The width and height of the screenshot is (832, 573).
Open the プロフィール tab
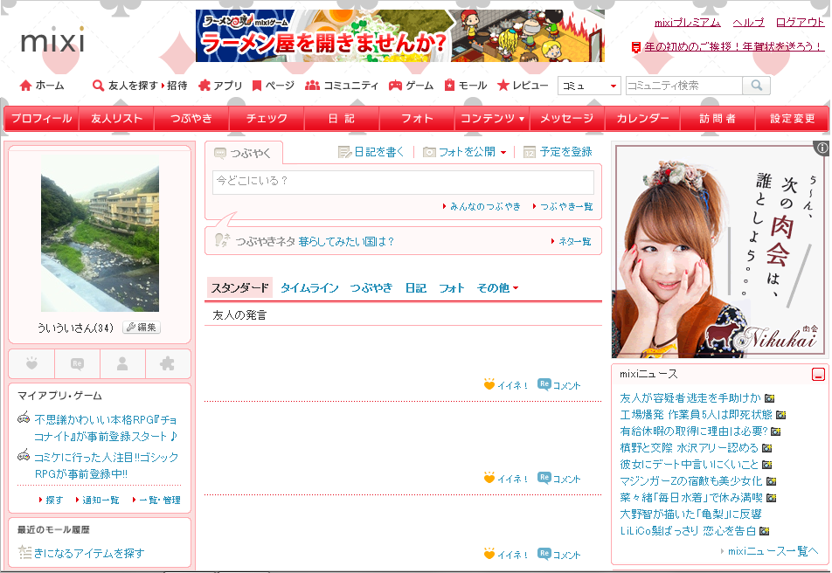pyautogui.click(x=41, y=118)
